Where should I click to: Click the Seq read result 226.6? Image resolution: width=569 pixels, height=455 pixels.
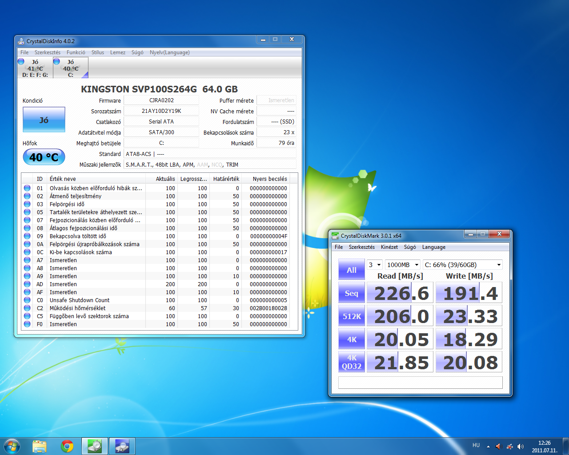point(400,293)
